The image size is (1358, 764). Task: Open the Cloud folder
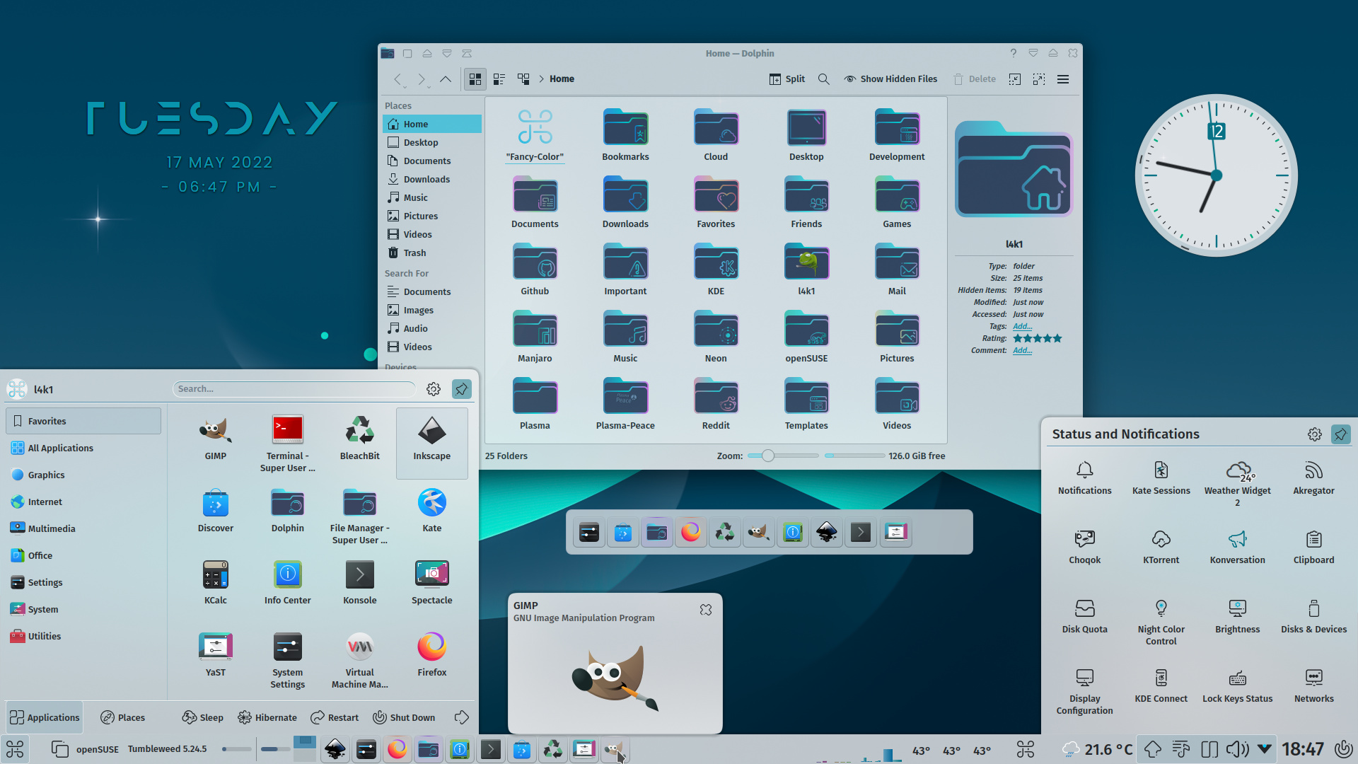tap(716, 135)
